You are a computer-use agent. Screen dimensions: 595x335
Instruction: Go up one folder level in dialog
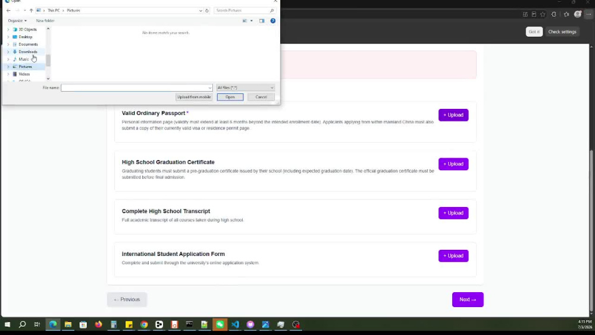point(31,11)
